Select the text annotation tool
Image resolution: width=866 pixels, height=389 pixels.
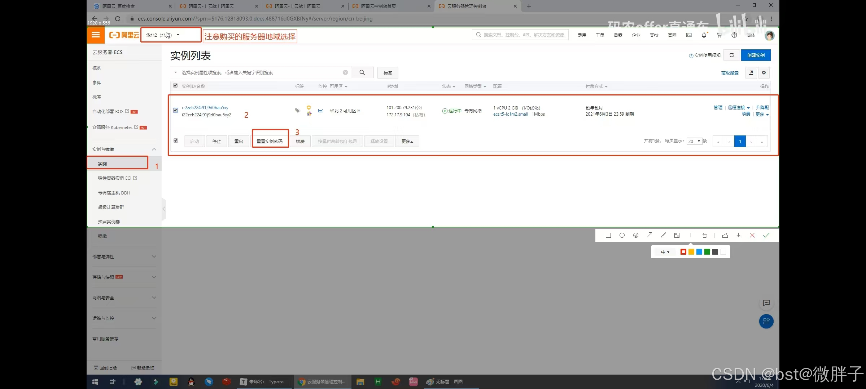pyautogui.click(x=691, y=235)
